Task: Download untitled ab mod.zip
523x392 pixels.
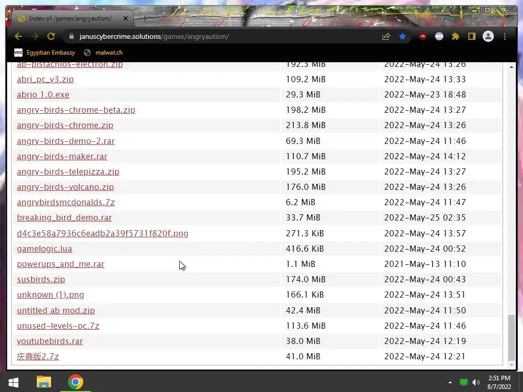Action: [x=56, y=310]
